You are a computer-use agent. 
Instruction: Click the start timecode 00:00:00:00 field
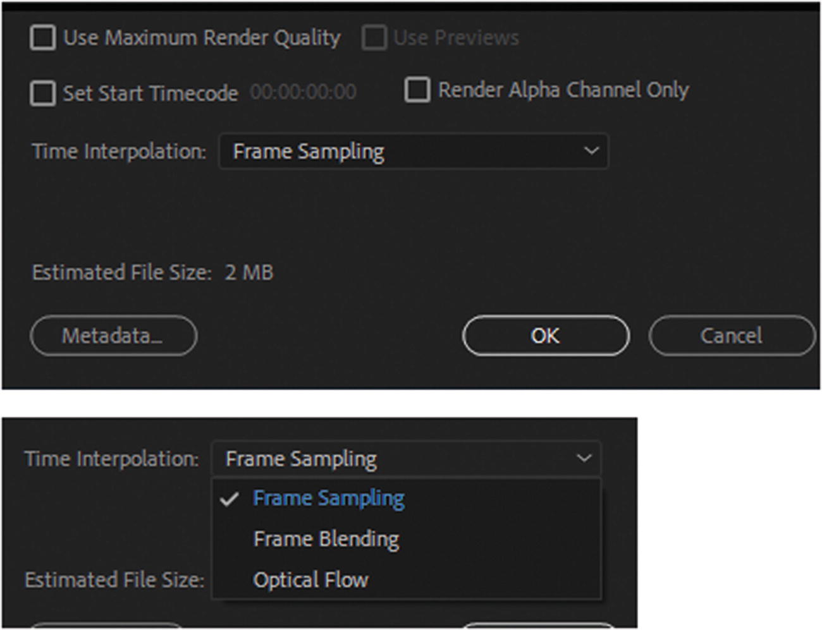[303, 92]
